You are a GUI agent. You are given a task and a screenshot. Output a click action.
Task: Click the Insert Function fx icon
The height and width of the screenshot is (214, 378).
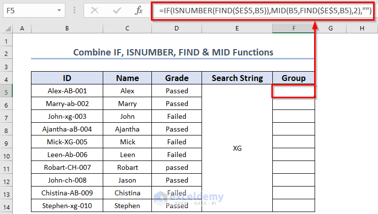click(139, 10)
